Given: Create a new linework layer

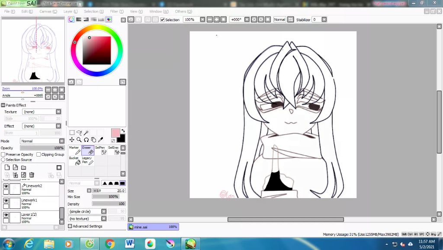Looking at the screenshot, I should (x=15, y=167).
